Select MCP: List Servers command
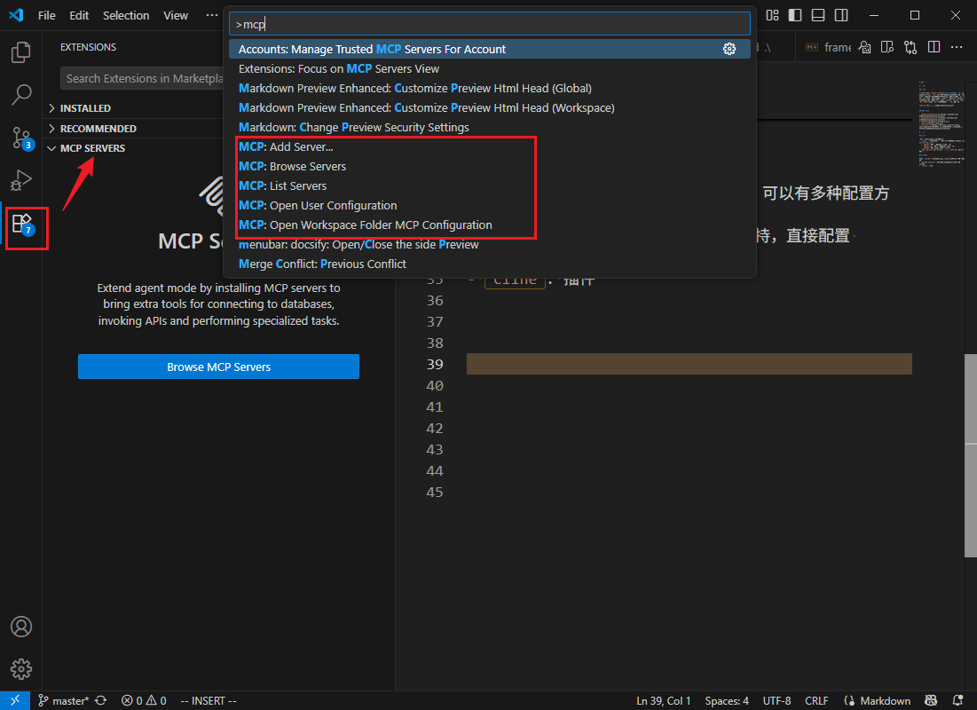Image resolution: width=977 pixels, height=710 pixels. click(489, 185)
